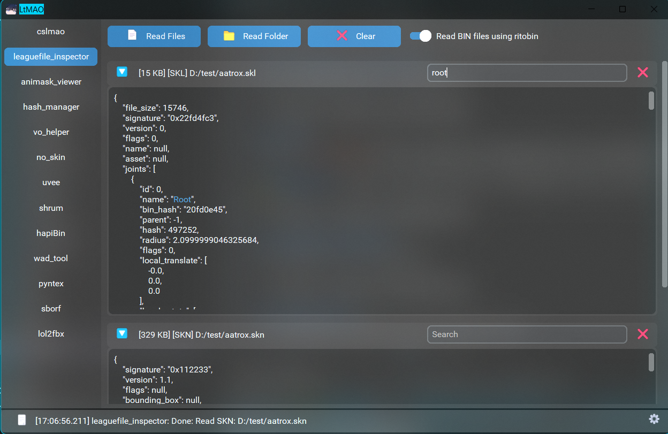The image size is (668, 434).
Task: Switch to the sborf tab
Action: coord(51,308)
